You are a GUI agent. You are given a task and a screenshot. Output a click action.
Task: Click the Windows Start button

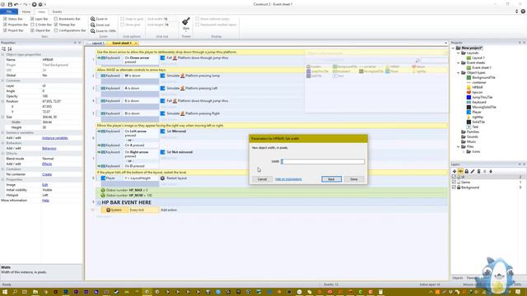coord(5,292)
